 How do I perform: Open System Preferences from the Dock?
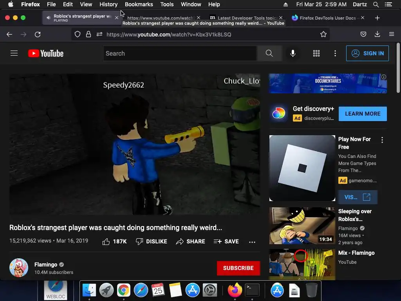tap(210, 290)
